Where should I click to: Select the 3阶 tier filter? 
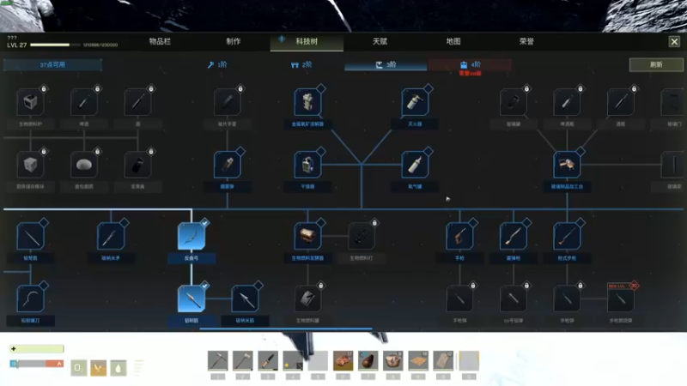[x=386, y=65]
